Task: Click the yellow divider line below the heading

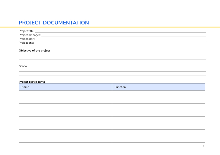Action: 110,27
